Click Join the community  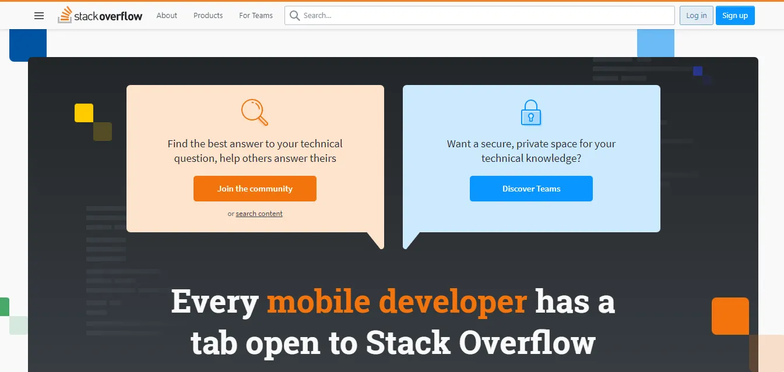point(255,188)
